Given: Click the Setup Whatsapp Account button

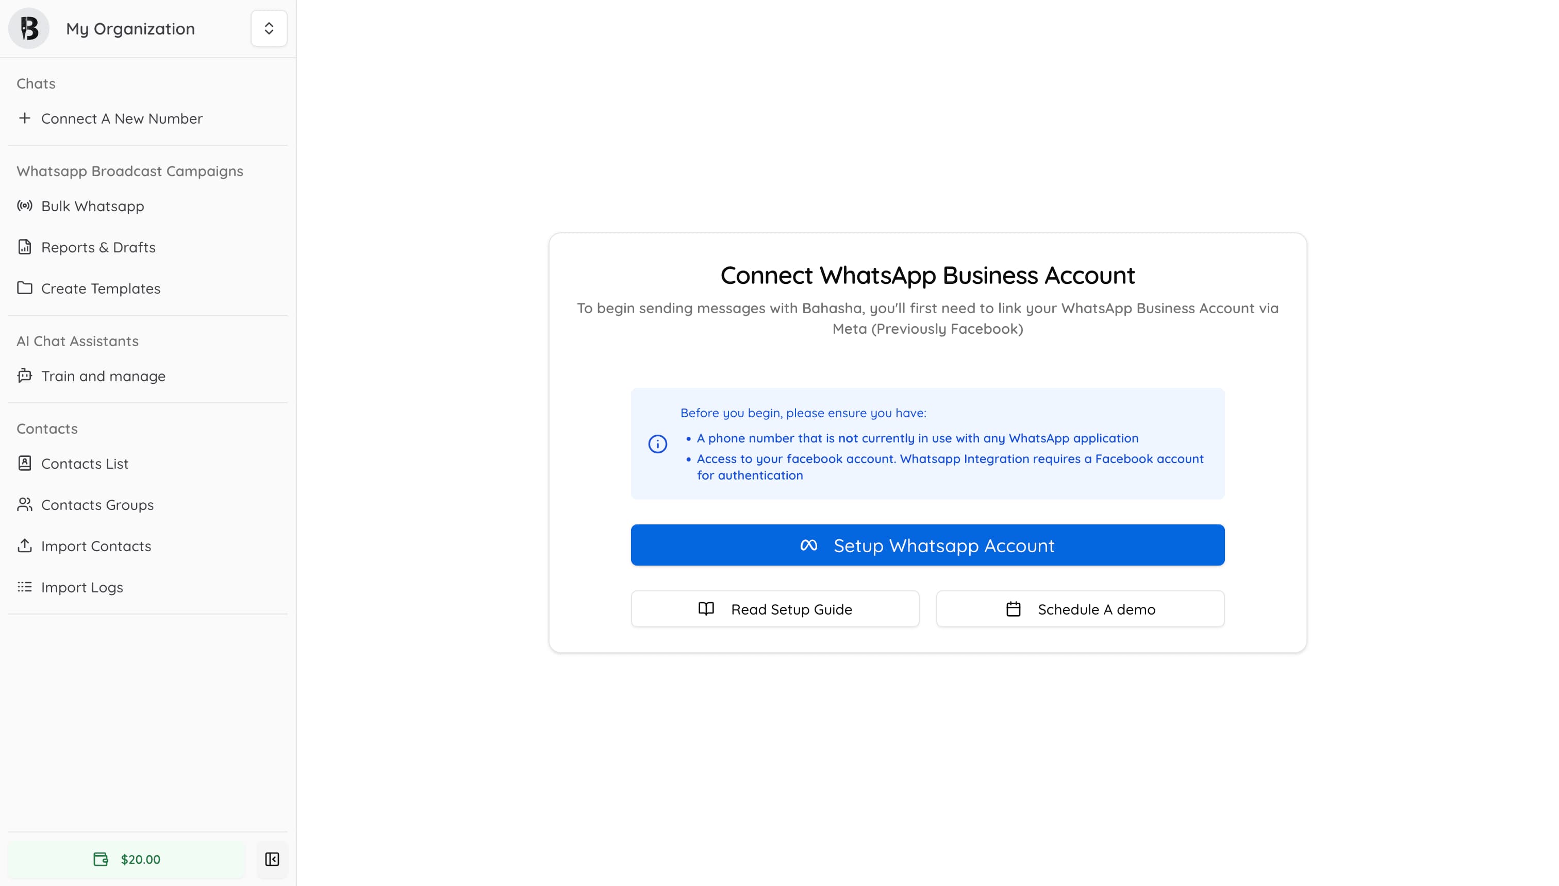Looking at the screenshot, I should [927, 545].
